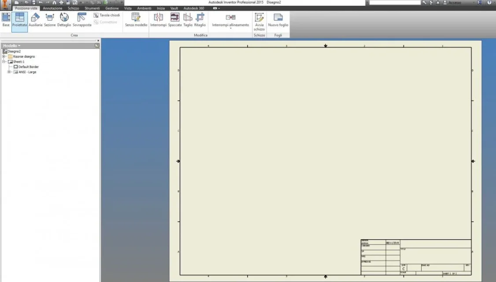
Task: Click the Ritaglio crop tool
Action: 200,20
